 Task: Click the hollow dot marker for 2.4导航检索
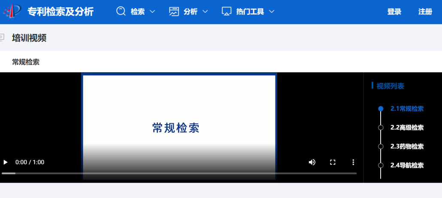click(381, 165)
